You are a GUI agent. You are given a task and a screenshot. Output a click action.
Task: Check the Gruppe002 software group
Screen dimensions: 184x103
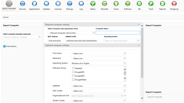(73, 76)
